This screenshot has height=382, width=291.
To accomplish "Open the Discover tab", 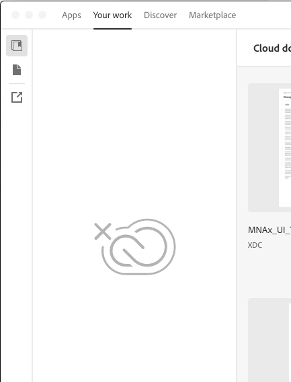I will (x=160, y=15).
